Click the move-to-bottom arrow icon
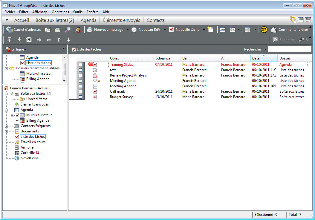Viewport: 315px width, 220px height. tap(19, 40)
